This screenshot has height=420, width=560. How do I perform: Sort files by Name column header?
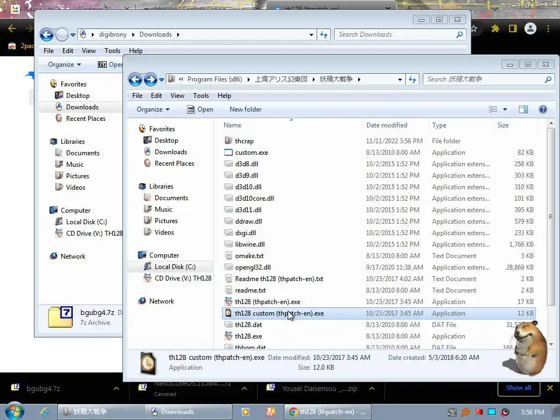click(x=232, y=125)
